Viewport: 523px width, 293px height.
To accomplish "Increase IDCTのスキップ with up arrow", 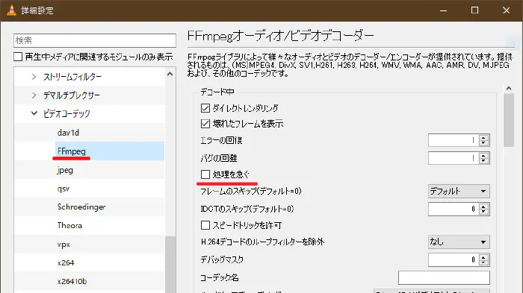I will [x=483, y=206].
